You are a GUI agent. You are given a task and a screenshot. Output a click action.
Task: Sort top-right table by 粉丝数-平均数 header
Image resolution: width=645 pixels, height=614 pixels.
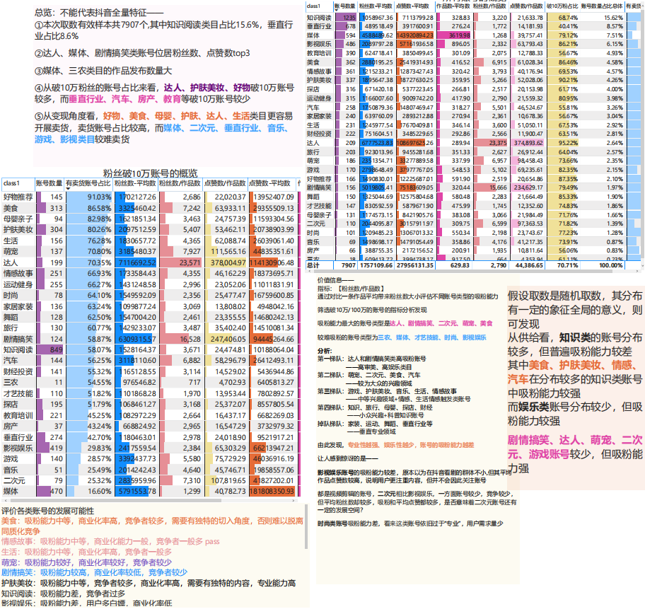pos(376,6)
